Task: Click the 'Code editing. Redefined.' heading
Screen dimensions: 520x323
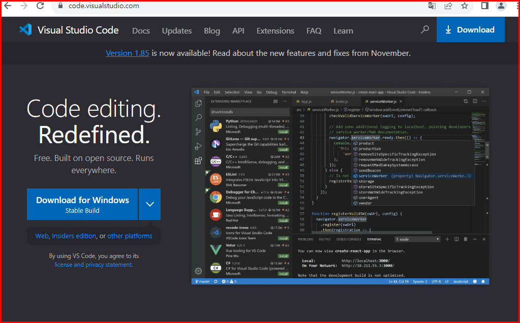Action: 94,121
